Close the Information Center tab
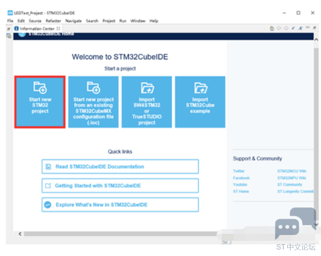This screenshot has height=256, width=321. click(58, 29)
